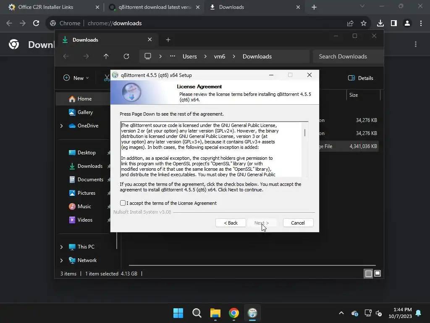Open taskbar Search
Viewport: 430px width, 323px height.
[197, 313]
